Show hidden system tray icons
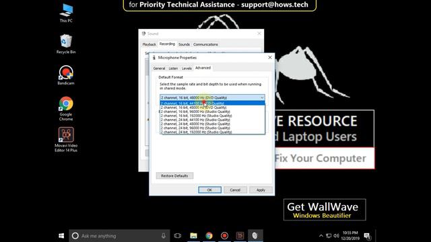The image size is (431, 242). click(x=321, y=236)
